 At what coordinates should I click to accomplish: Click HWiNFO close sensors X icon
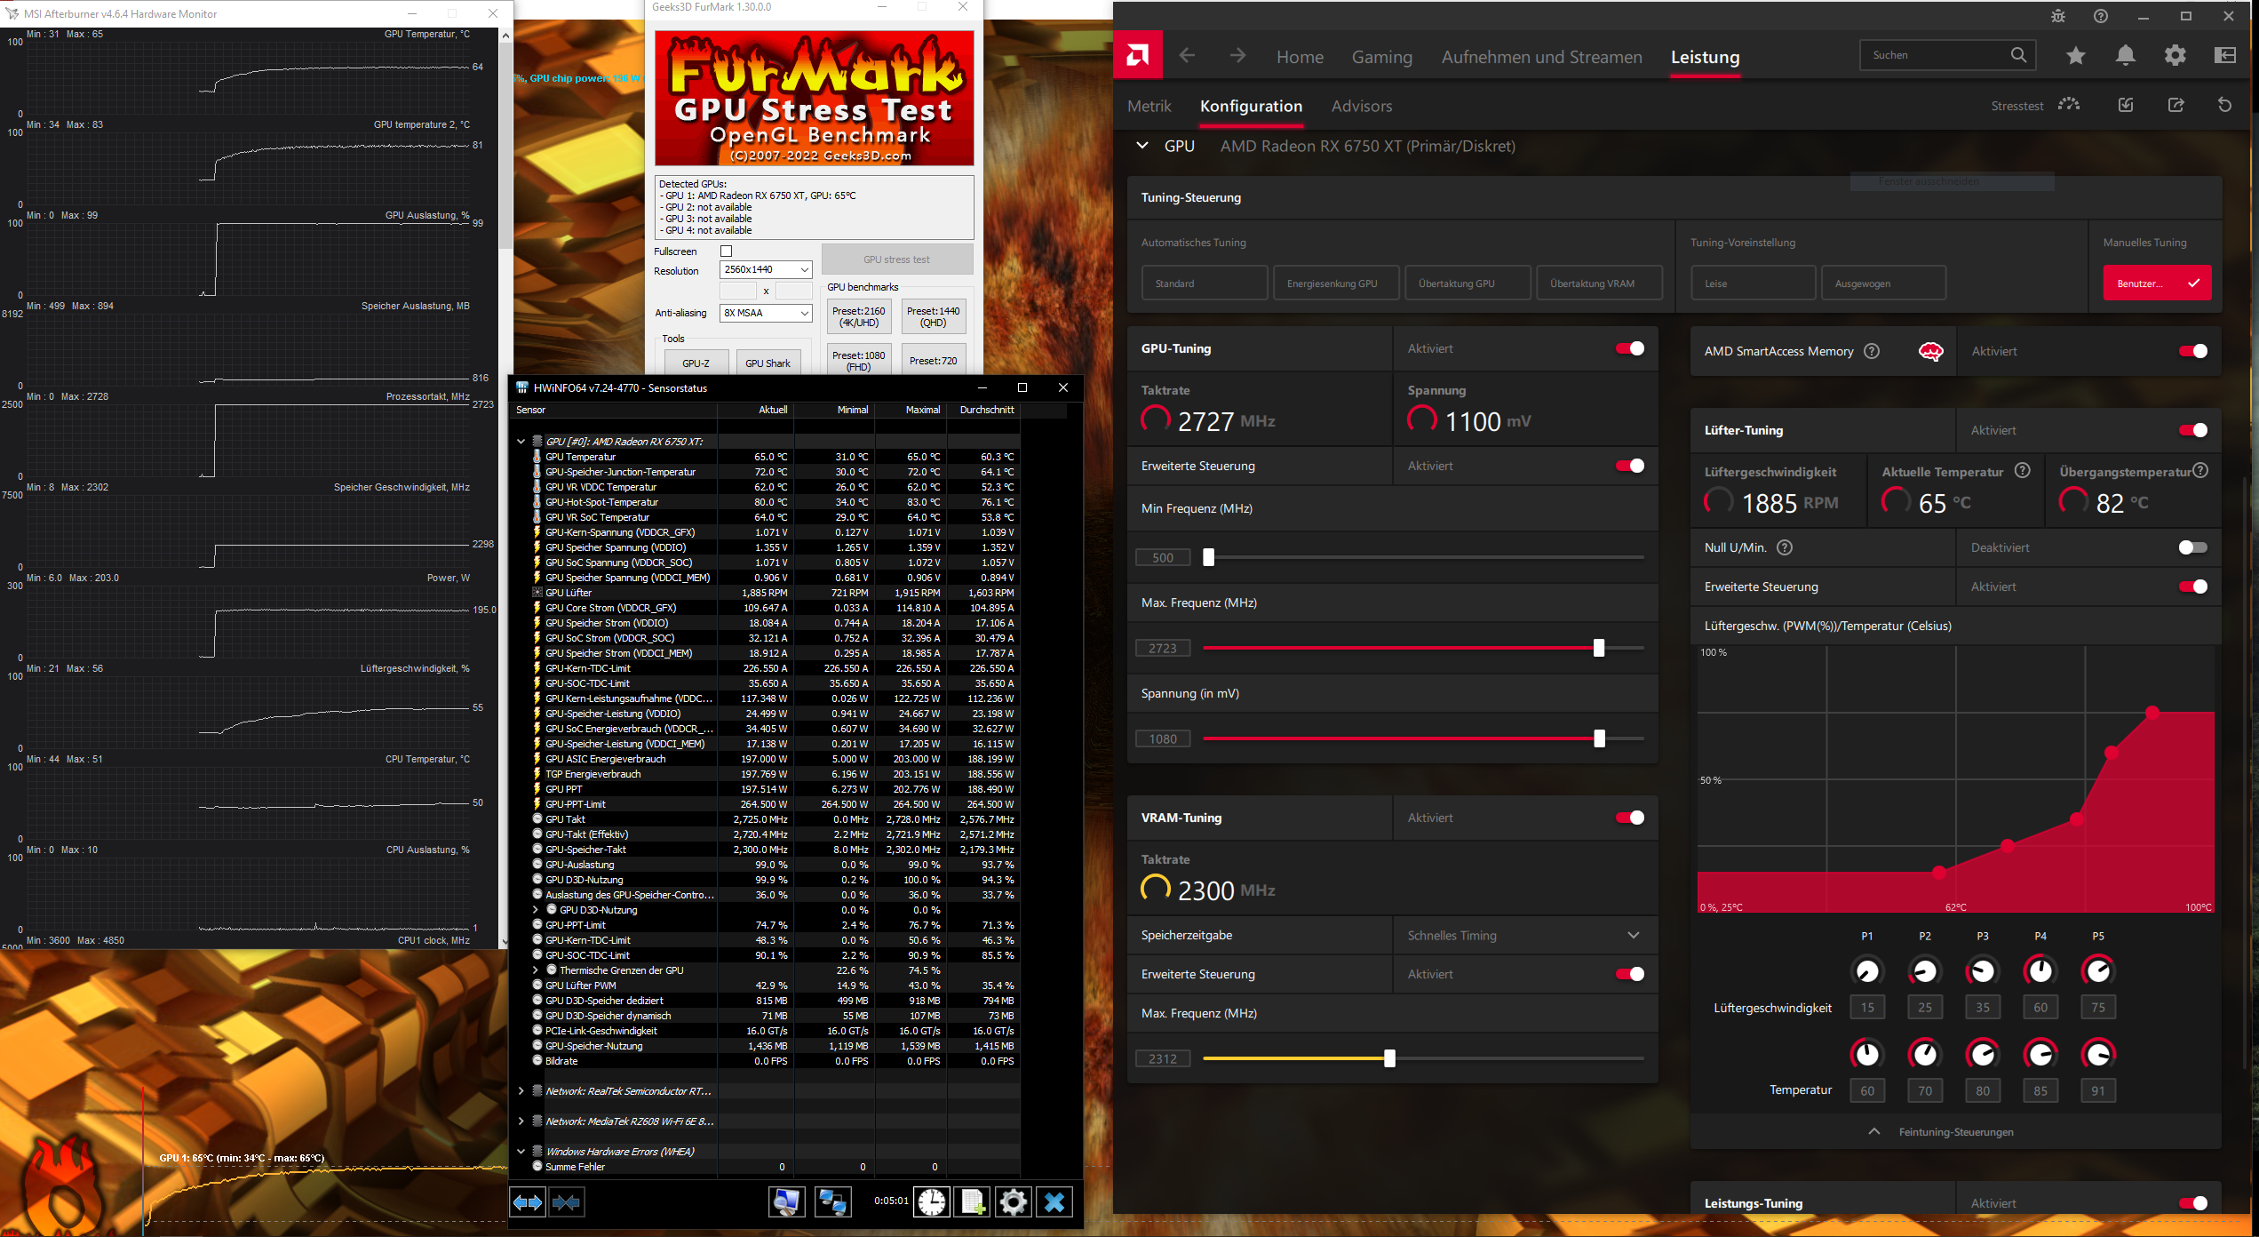[x=1054, y=1202]
